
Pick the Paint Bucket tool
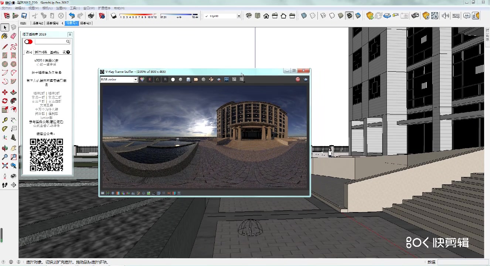tap(5, 36)
